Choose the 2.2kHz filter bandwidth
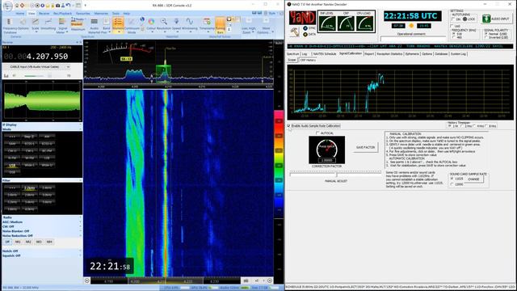Screen dimensions: 517x291 click(x=29, y=188)
